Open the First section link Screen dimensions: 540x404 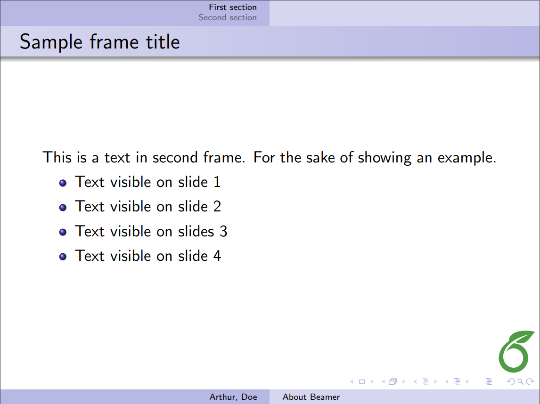pos(233,7)
